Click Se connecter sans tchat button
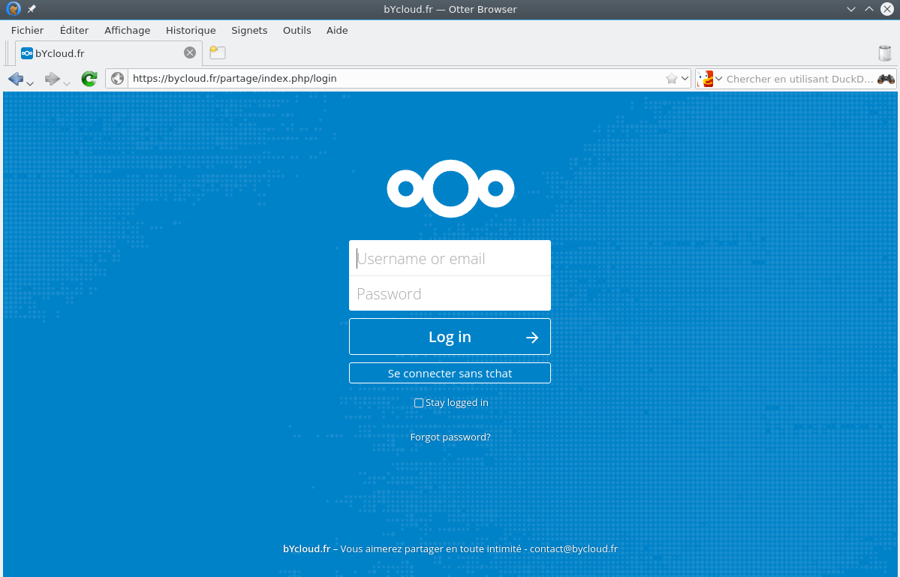This screenshot has width=900, height=577. pos(450,374)
